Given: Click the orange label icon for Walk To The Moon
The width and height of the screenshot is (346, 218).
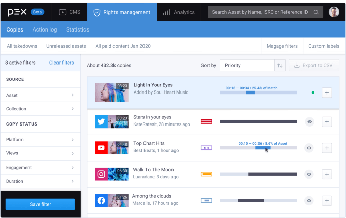Looking at the screenshot, I should [206, 174].
